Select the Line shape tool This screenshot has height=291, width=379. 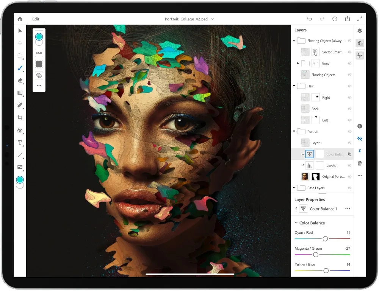click(20, 155)
